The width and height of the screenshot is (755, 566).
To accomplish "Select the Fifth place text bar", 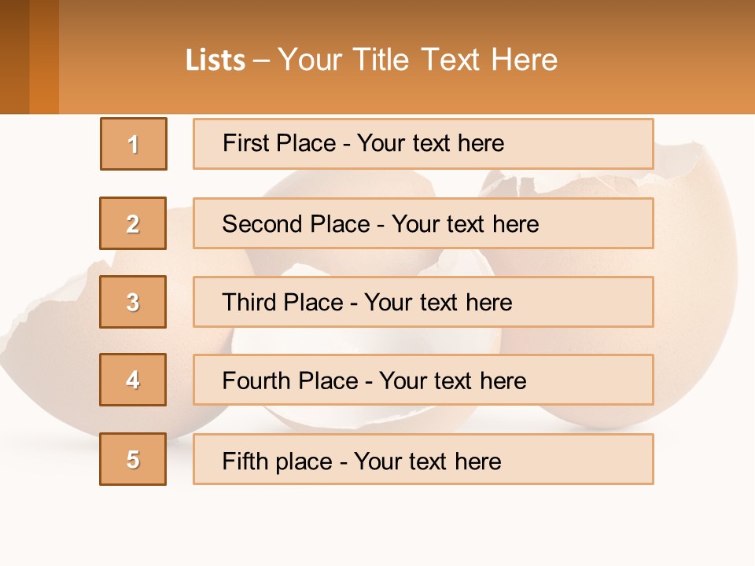I will [423, 459].
